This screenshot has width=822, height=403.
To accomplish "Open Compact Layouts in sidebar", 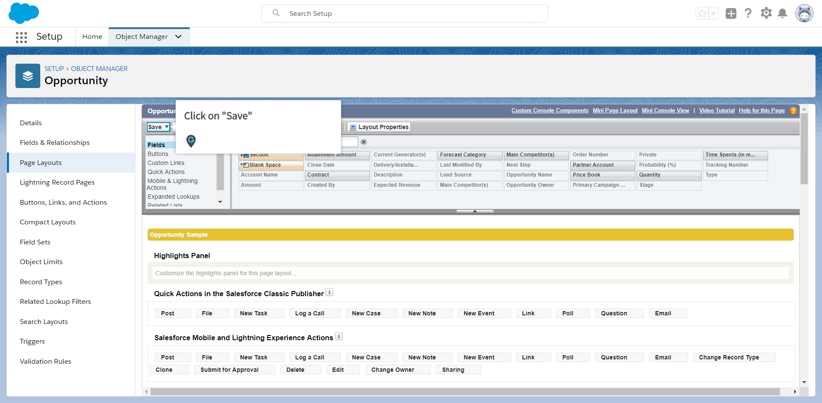I will click(x=48, y=222).
